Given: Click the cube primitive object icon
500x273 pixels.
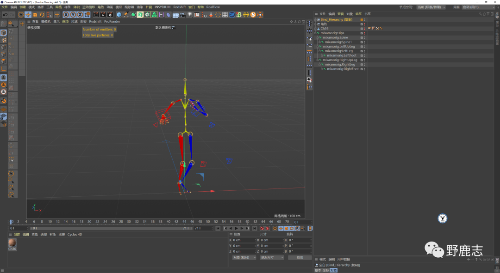Looking at the screenshot, I should 119,15.
